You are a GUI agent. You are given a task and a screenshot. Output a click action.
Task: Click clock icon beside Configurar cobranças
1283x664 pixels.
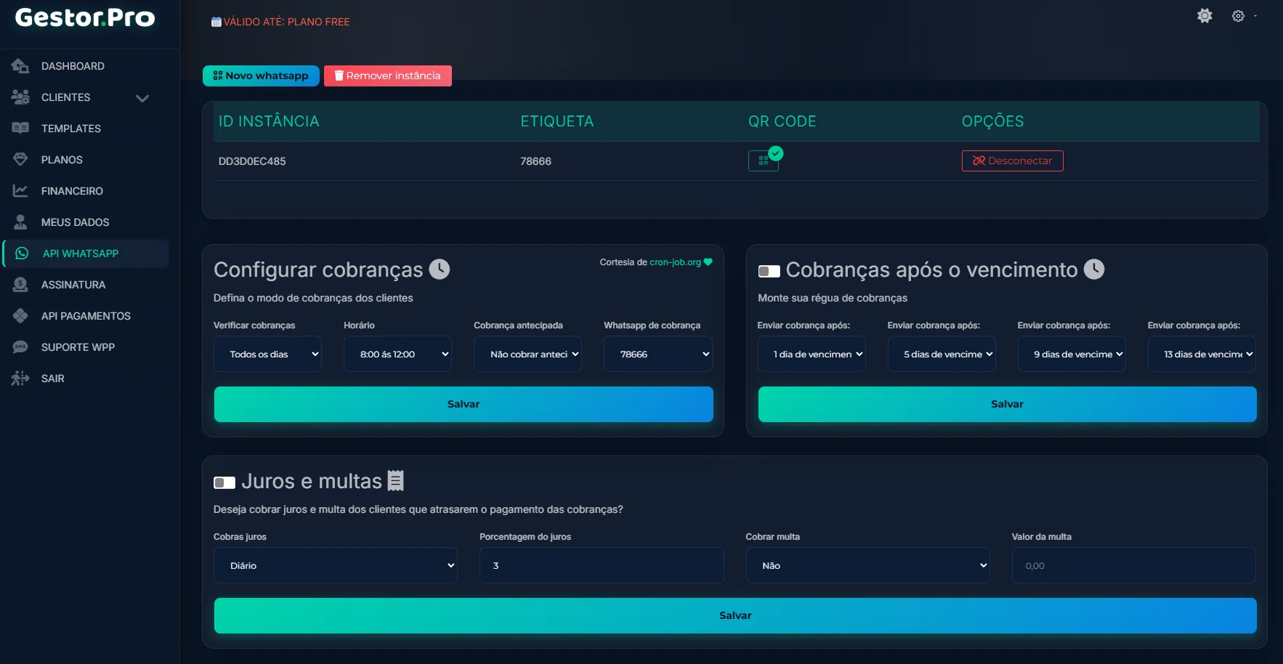coord(440,270)
